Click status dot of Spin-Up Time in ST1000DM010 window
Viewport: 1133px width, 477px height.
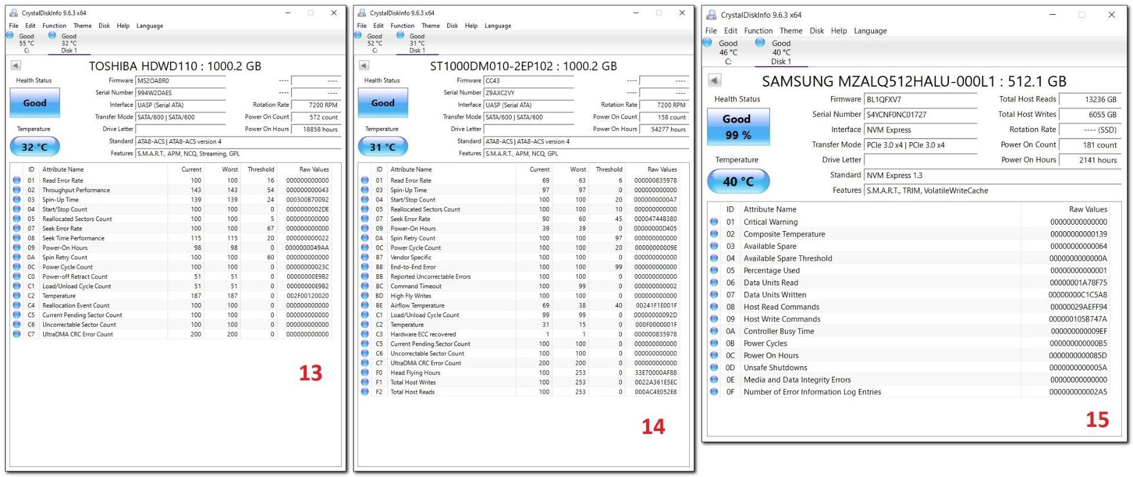(x=365, y=190)
